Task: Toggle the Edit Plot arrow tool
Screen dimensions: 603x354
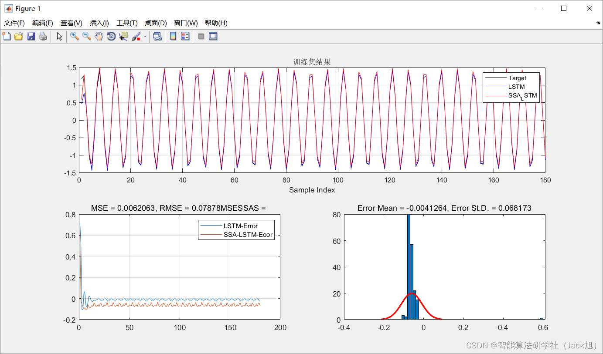Action: tap(59, 37)
